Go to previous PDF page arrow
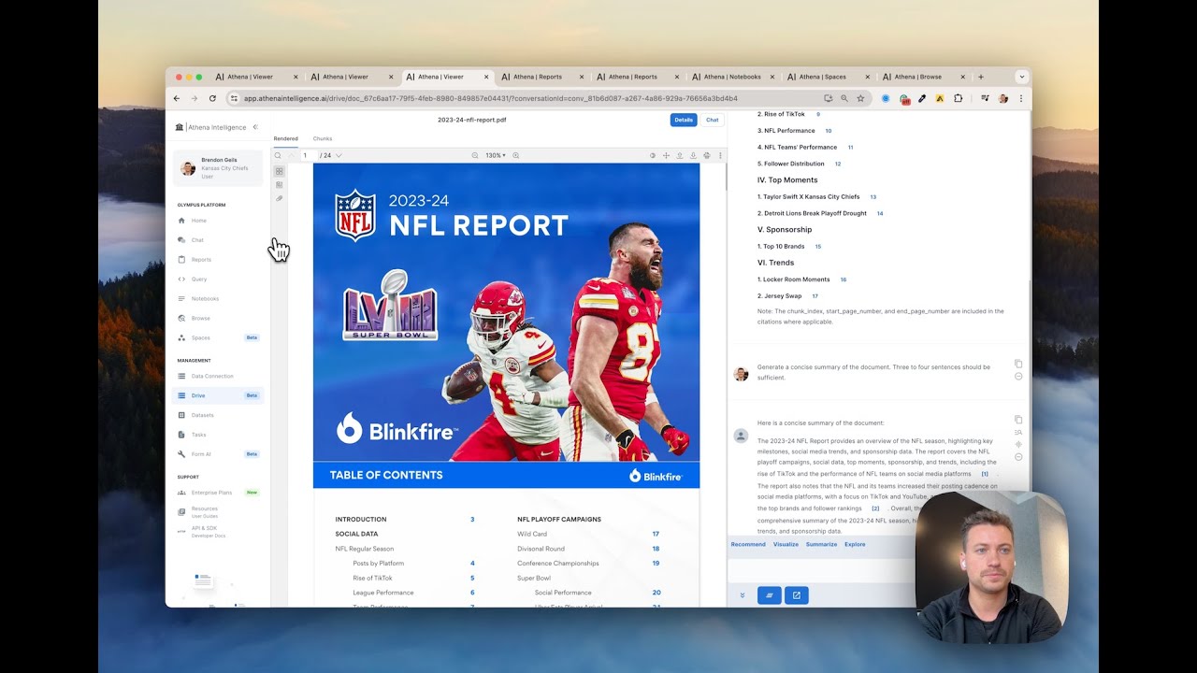The height and width of the screenshot is (673, 1197). (291, 155)
